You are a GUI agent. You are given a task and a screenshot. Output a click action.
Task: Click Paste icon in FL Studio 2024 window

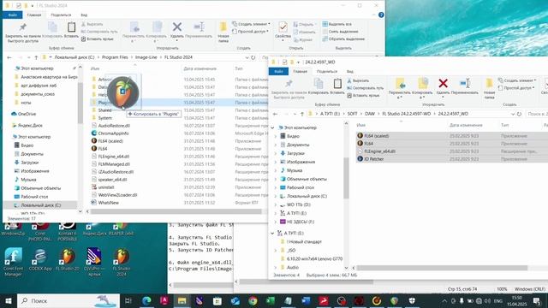click(71, 27)
